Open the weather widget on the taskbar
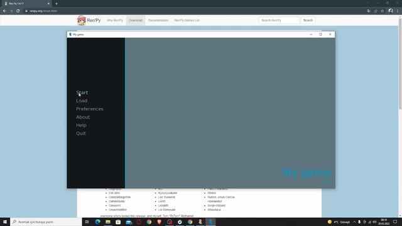This screenshot has width=402, height=226. [339, 222]
